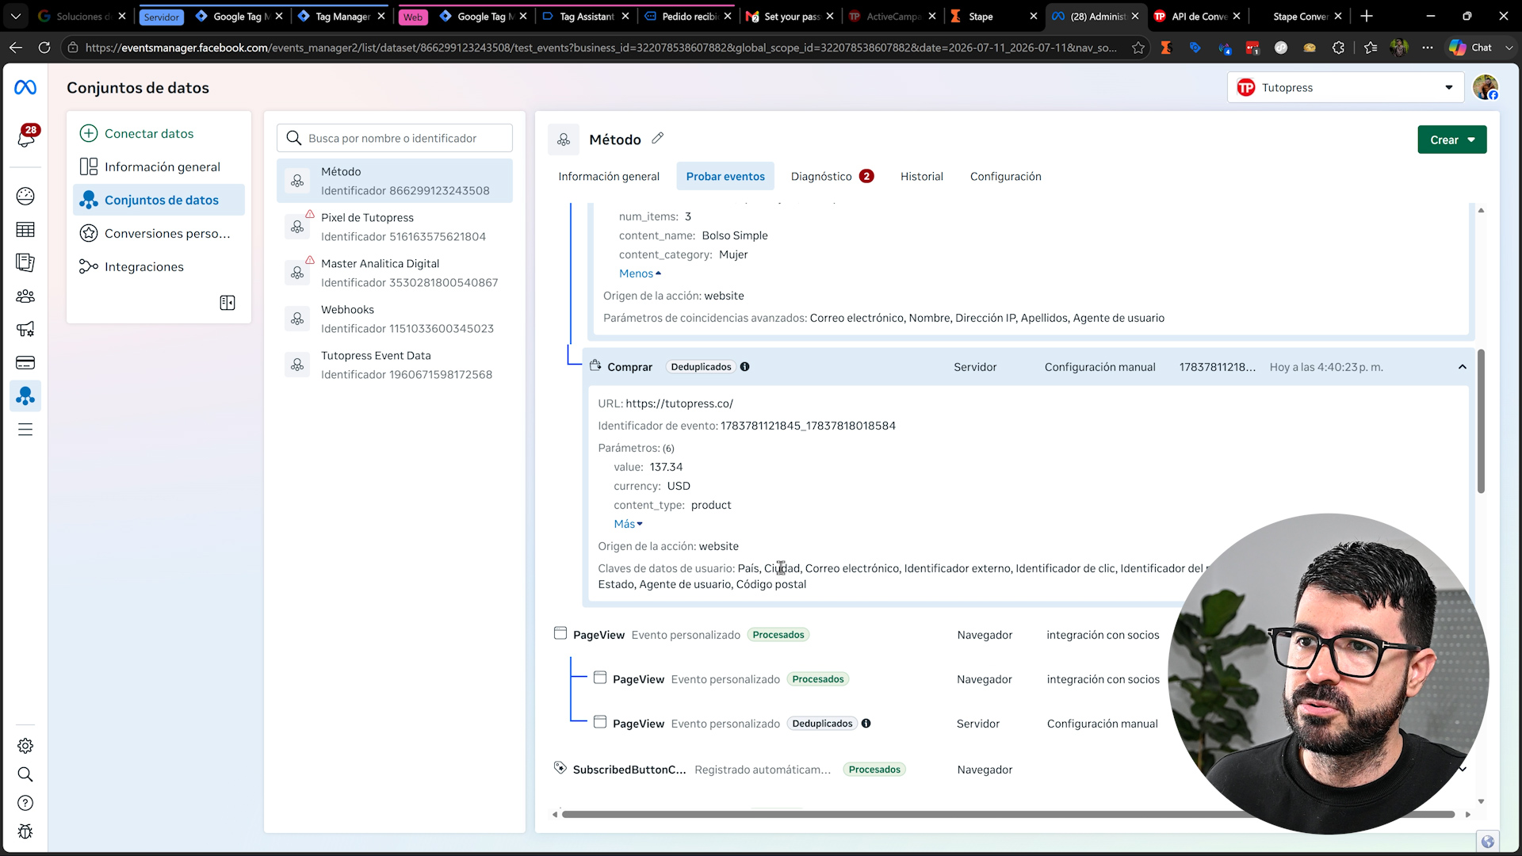Viewport: 1522px width, 856px height.
Task: Bookmark this page with star icon
Action: coord(1138,48)
